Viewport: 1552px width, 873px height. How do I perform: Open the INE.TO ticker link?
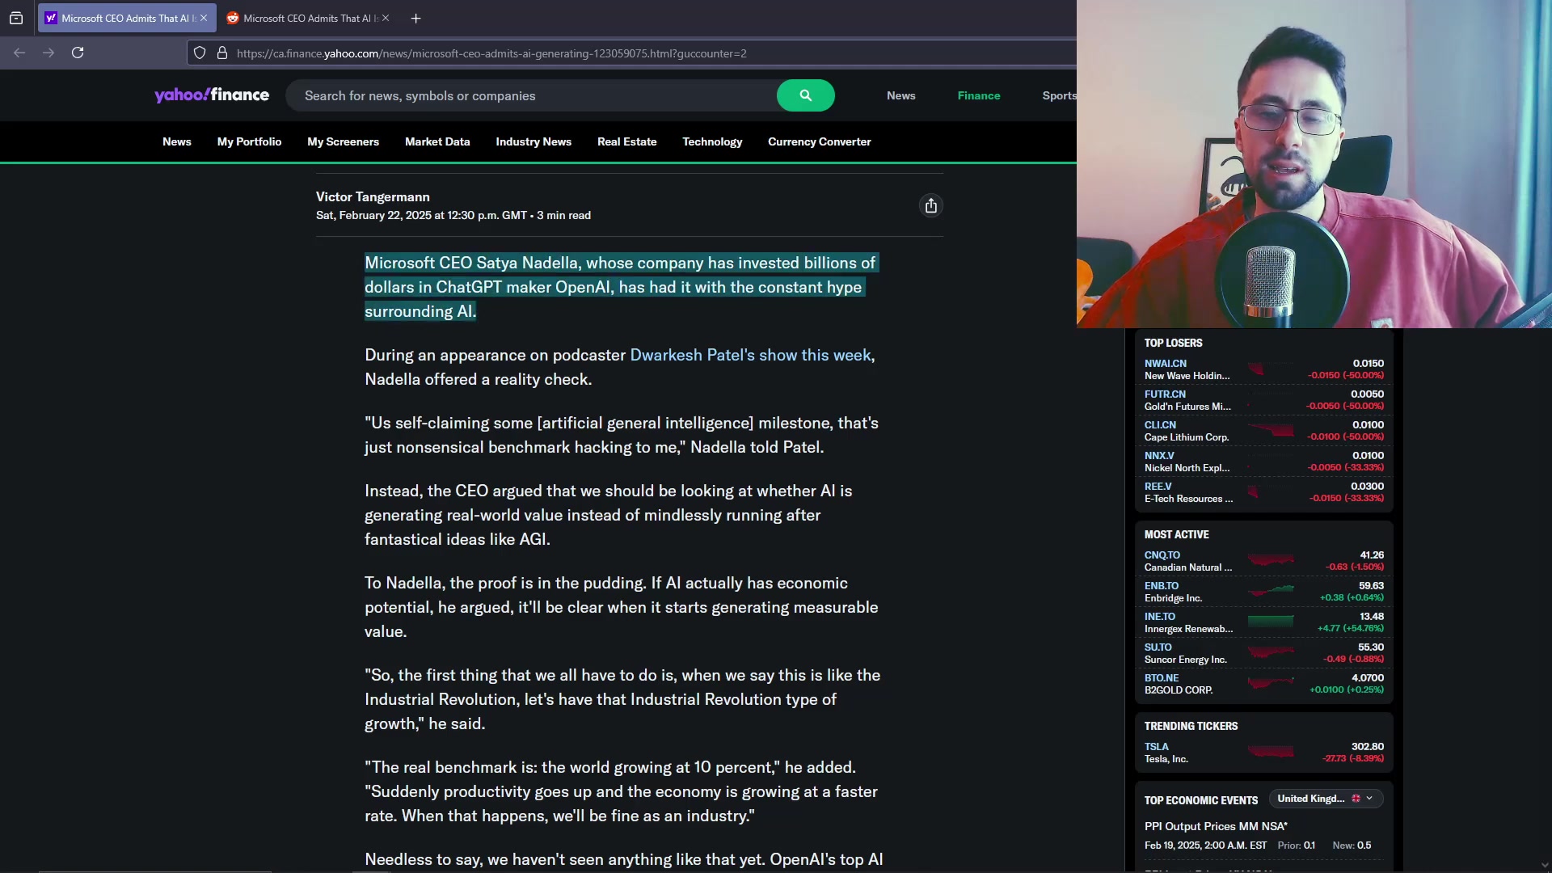click(1159, 617)
